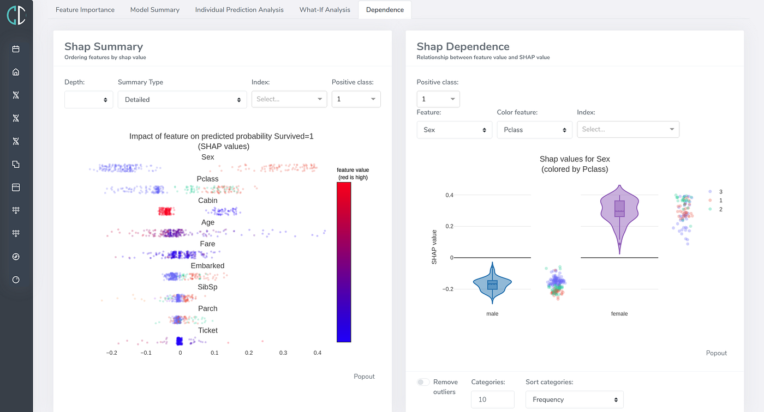This screenshot has width=764, height=412.
Task: Select the lowest DNA helix sidebar icon
Action: 16,141
